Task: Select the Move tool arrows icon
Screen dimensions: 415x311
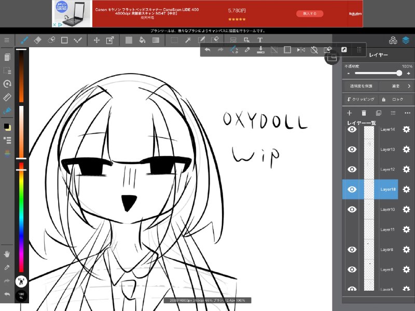Action: (x=96, y=40)
